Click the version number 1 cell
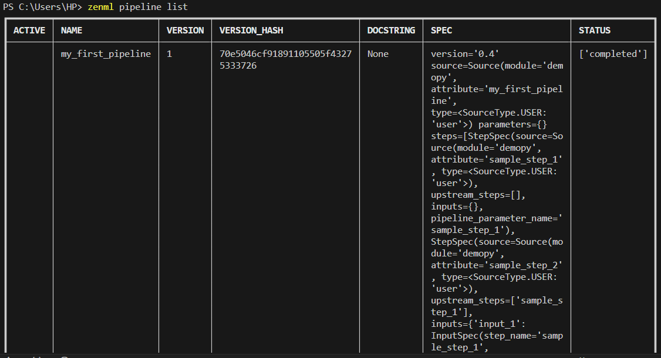The height and width of the screenshot is (358, 661). (169, 54)
